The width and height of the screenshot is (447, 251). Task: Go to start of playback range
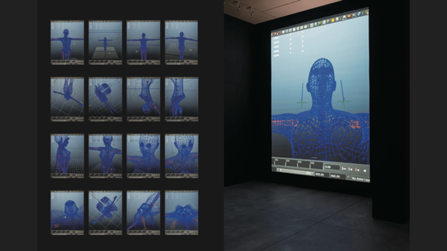pyautogui.click(x=344, y=169)
